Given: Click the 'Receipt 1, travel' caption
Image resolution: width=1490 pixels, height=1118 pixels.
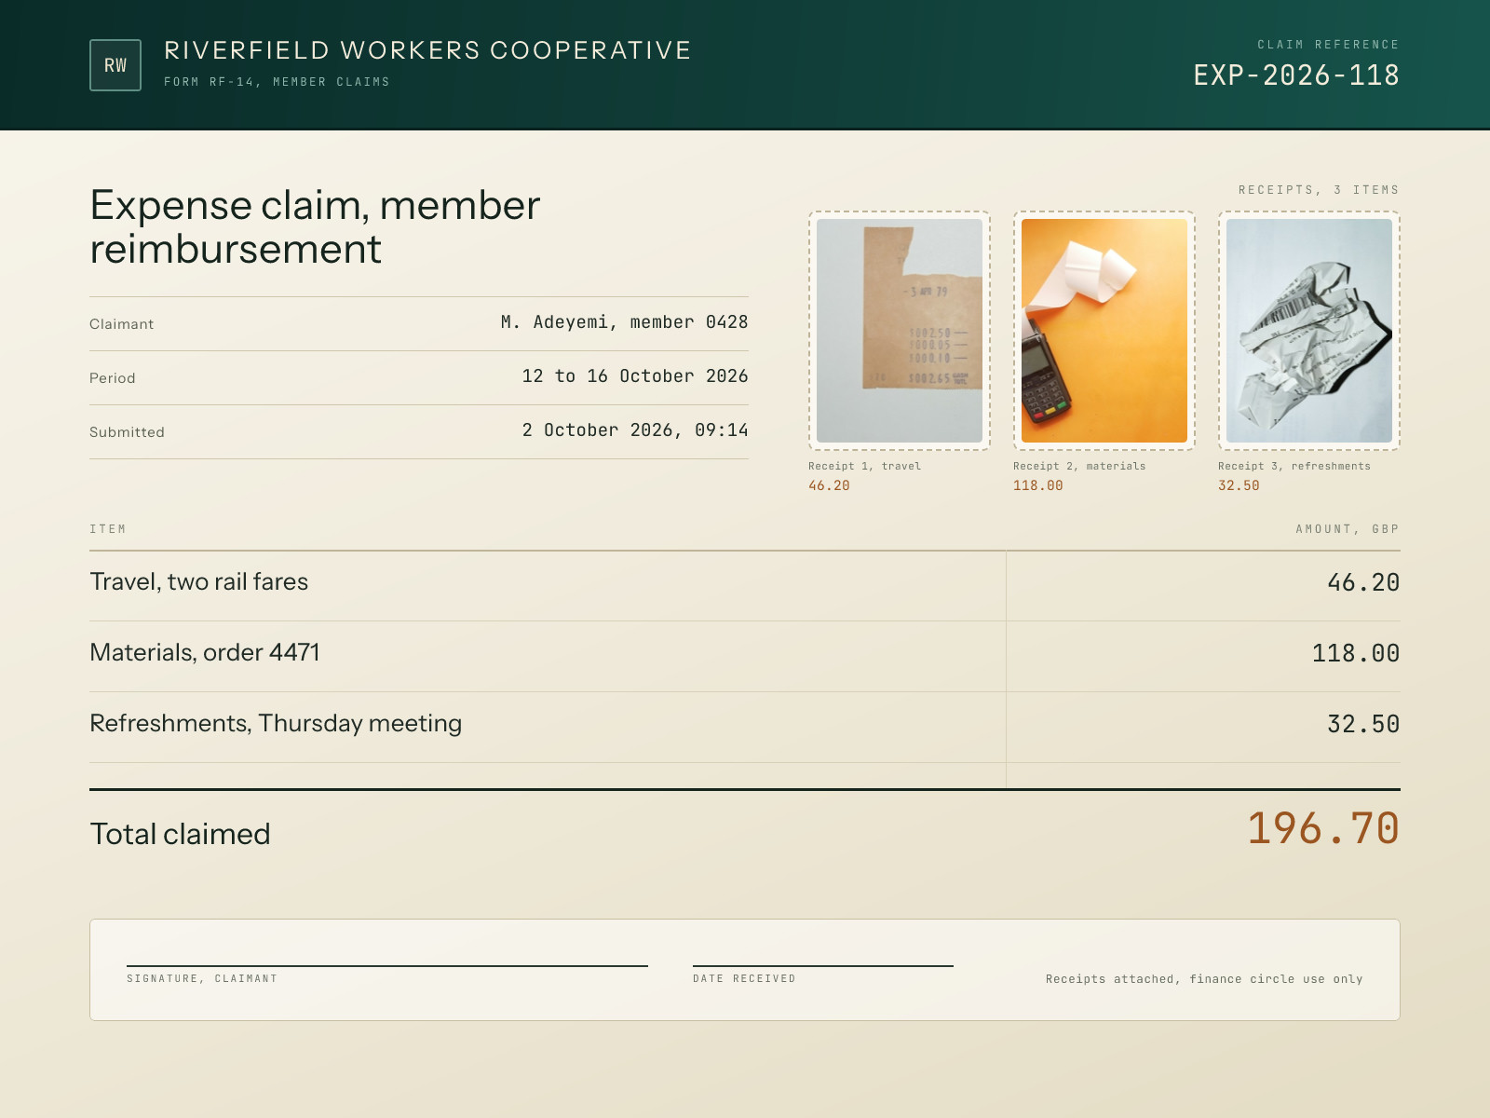Looking at the screenshot, I should [864, 466].
